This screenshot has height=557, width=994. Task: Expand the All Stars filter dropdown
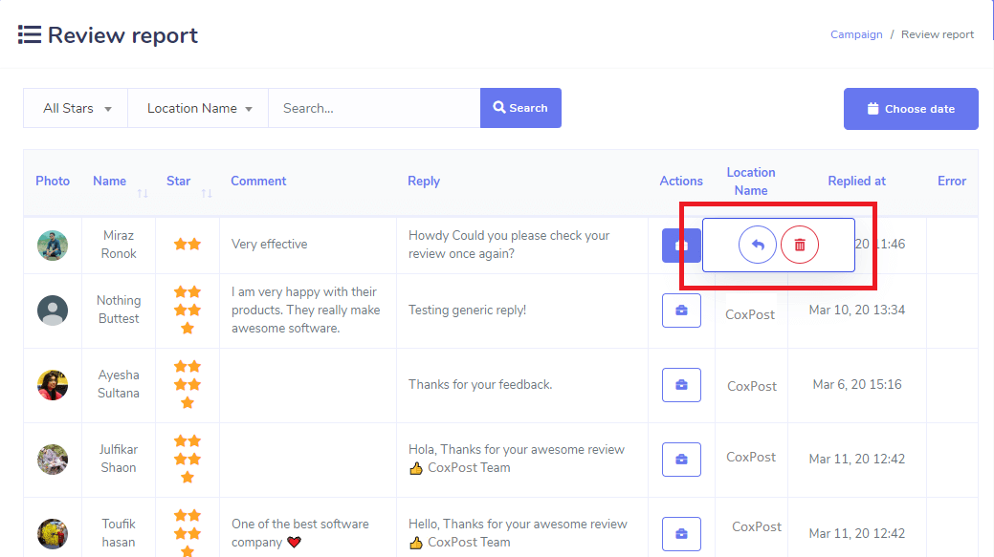[x=77, y=109]
